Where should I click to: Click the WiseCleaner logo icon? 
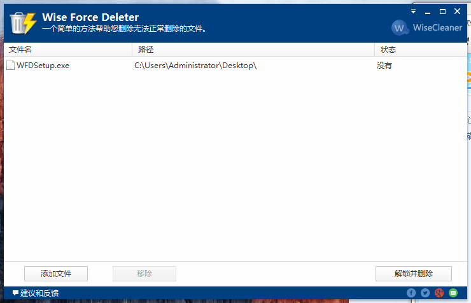(x=400, y=27)
